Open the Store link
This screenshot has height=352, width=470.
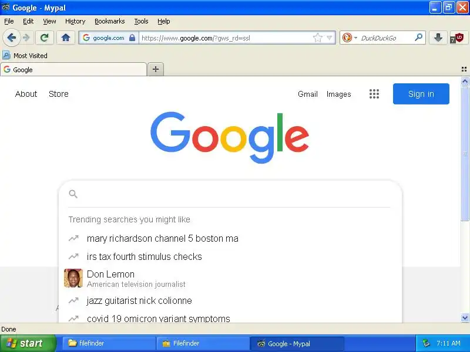pos(59,94)
